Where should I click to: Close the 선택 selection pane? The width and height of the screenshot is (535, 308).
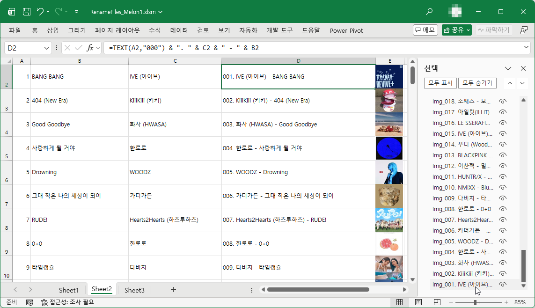tap(523, 68)
